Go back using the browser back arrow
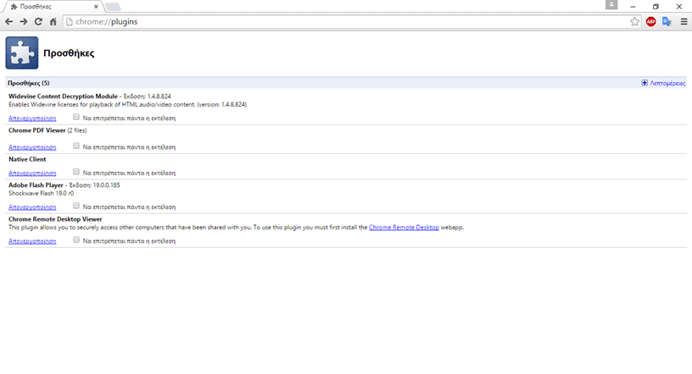Image resolution: width=692 pixels, height=374 pixels. [8, 22]
